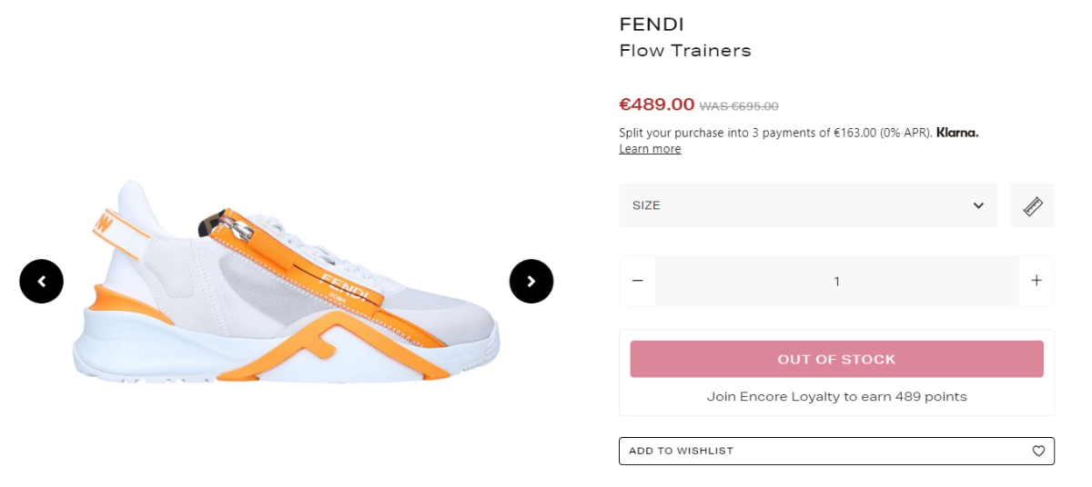The image size is (1092, 487).
Task: Open the size guide ruler icon
Action: (x=1033, y=206)
